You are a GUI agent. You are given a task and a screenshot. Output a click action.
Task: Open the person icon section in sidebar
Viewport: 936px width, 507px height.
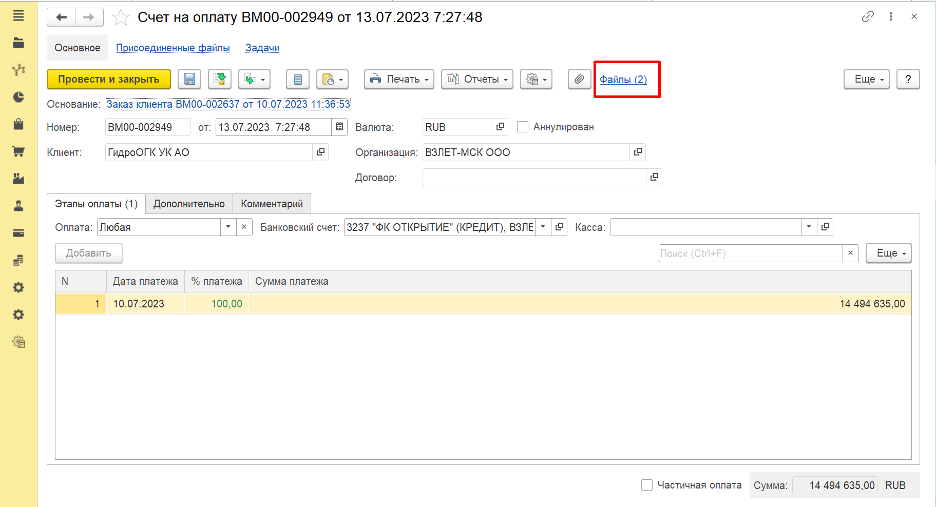[x=18, y=206]
